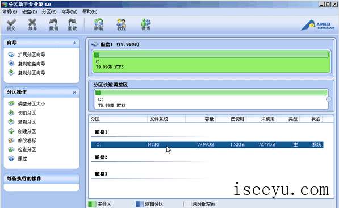The image size is (339, 208).
Task: Open the 帮助(H) menu
Action: 90,11
